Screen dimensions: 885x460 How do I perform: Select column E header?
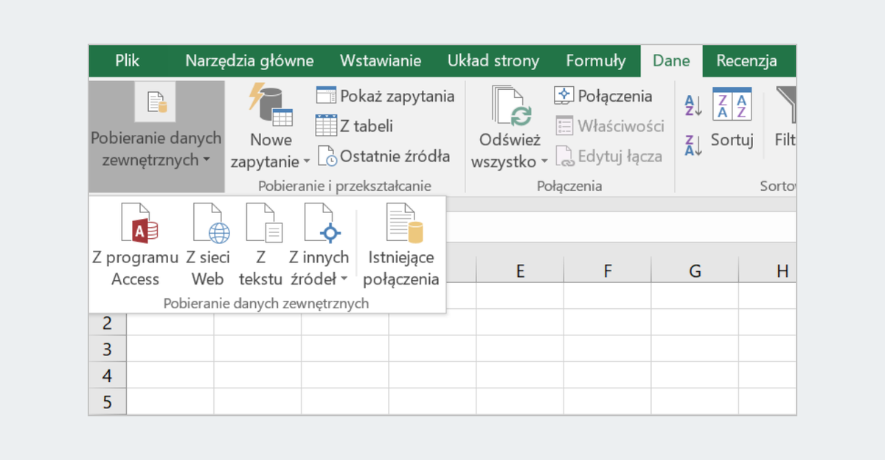point(520,271)
